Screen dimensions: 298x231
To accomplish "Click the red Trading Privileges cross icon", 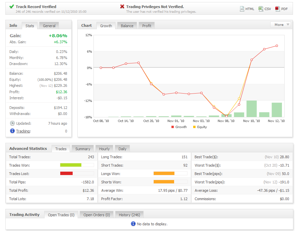I will click(122, 7).
